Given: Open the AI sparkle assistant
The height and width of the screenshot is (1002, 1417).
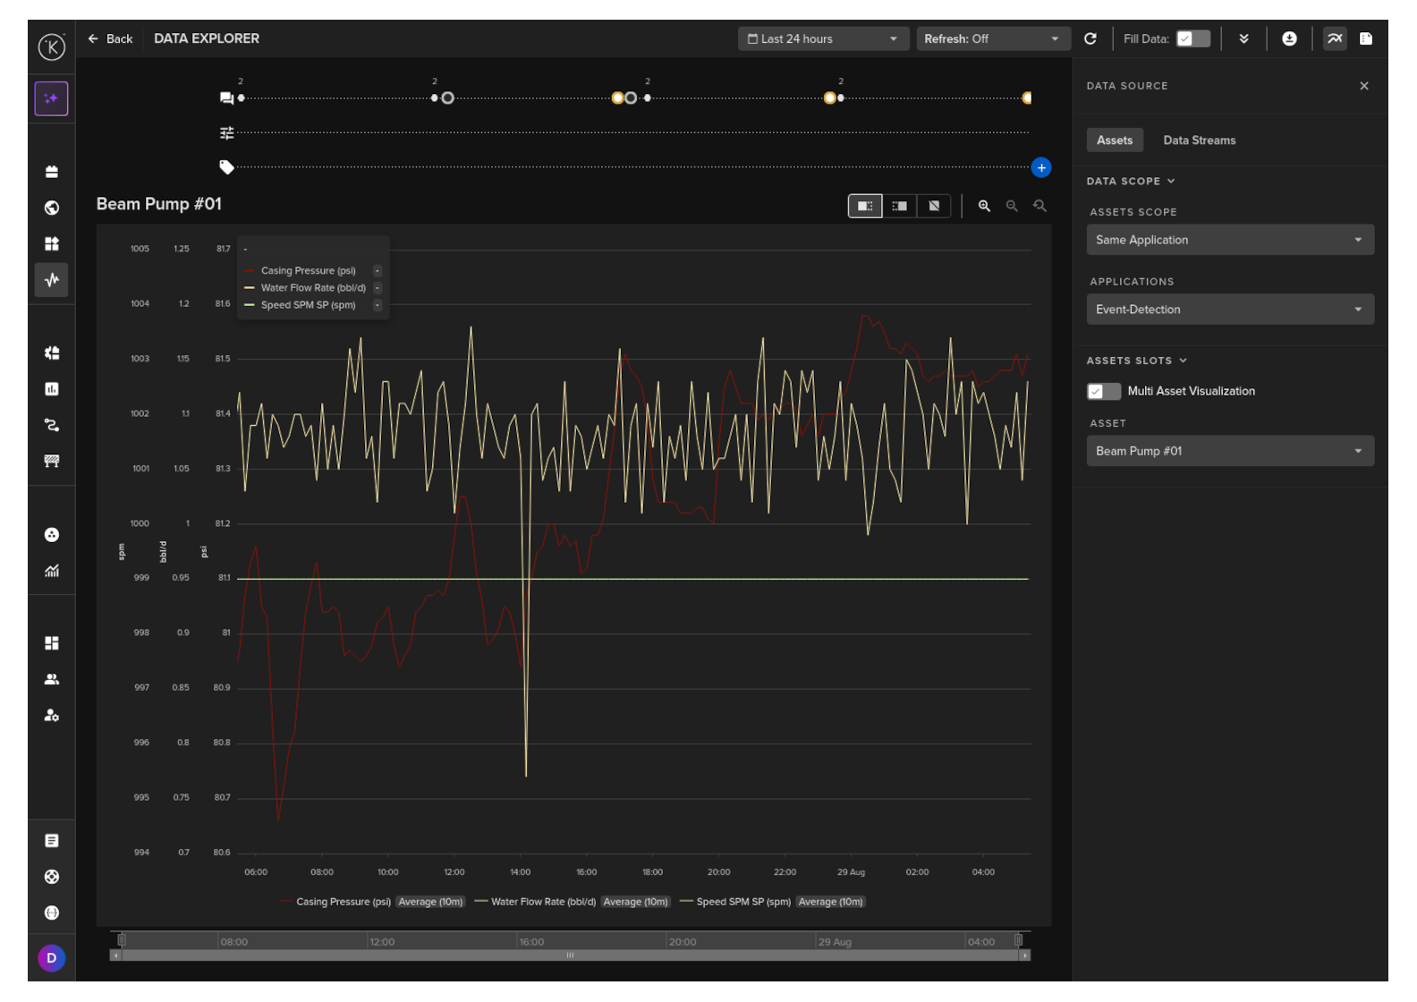Looking at the screenshot, I should [52, 98].
